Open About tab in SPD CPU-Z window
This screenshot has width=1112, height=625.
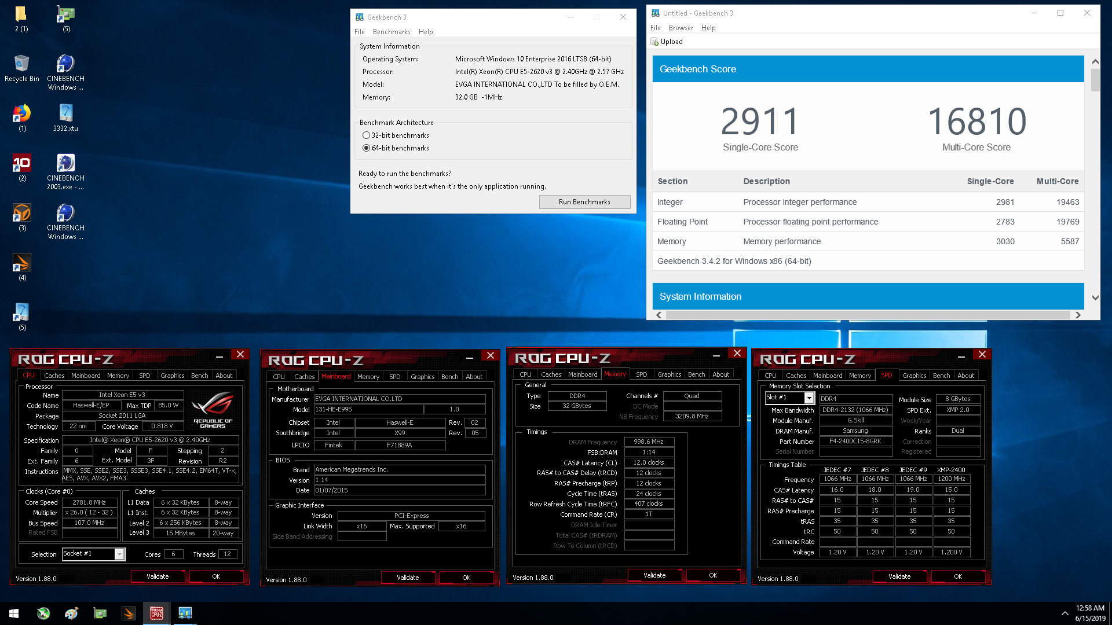click(965, 376)
